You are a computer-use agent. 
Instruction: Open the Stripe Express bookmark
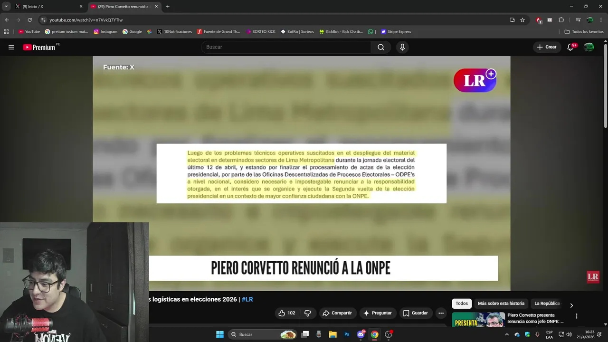click(396, 32)
